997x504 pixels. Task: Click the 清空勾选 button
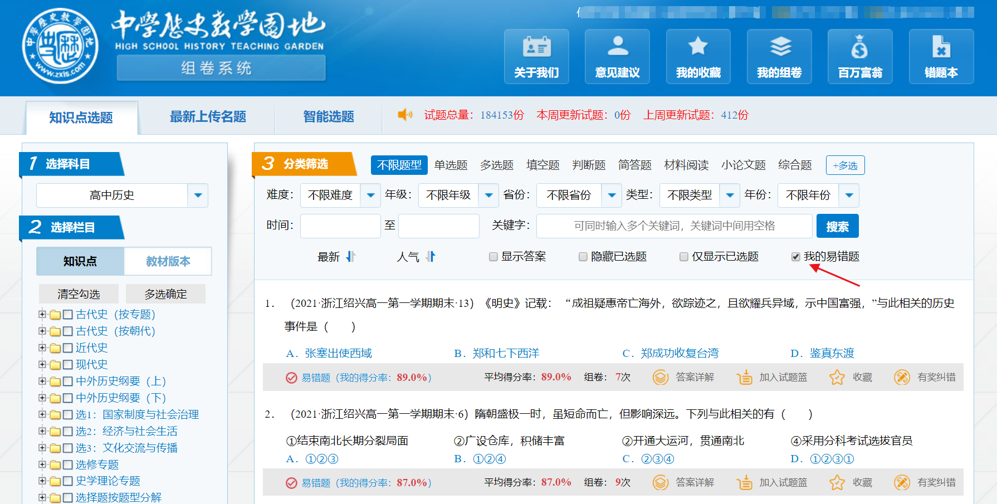pyautogui.click(x=79, y=294)
